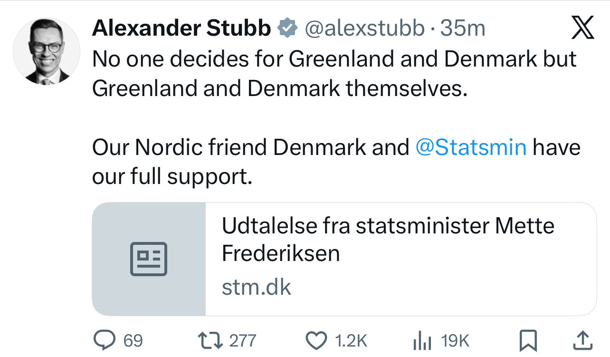Click the article placeholder icon in link card
The height and width of the screenshot is (357, 610).
coord(149,259)
